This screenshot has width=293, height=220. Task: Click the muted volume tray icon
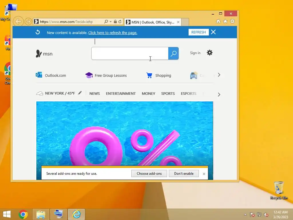pyautogui.click(x=266, y=215)
